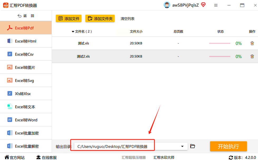Click the picture icon beside Excel转图片

10,67
